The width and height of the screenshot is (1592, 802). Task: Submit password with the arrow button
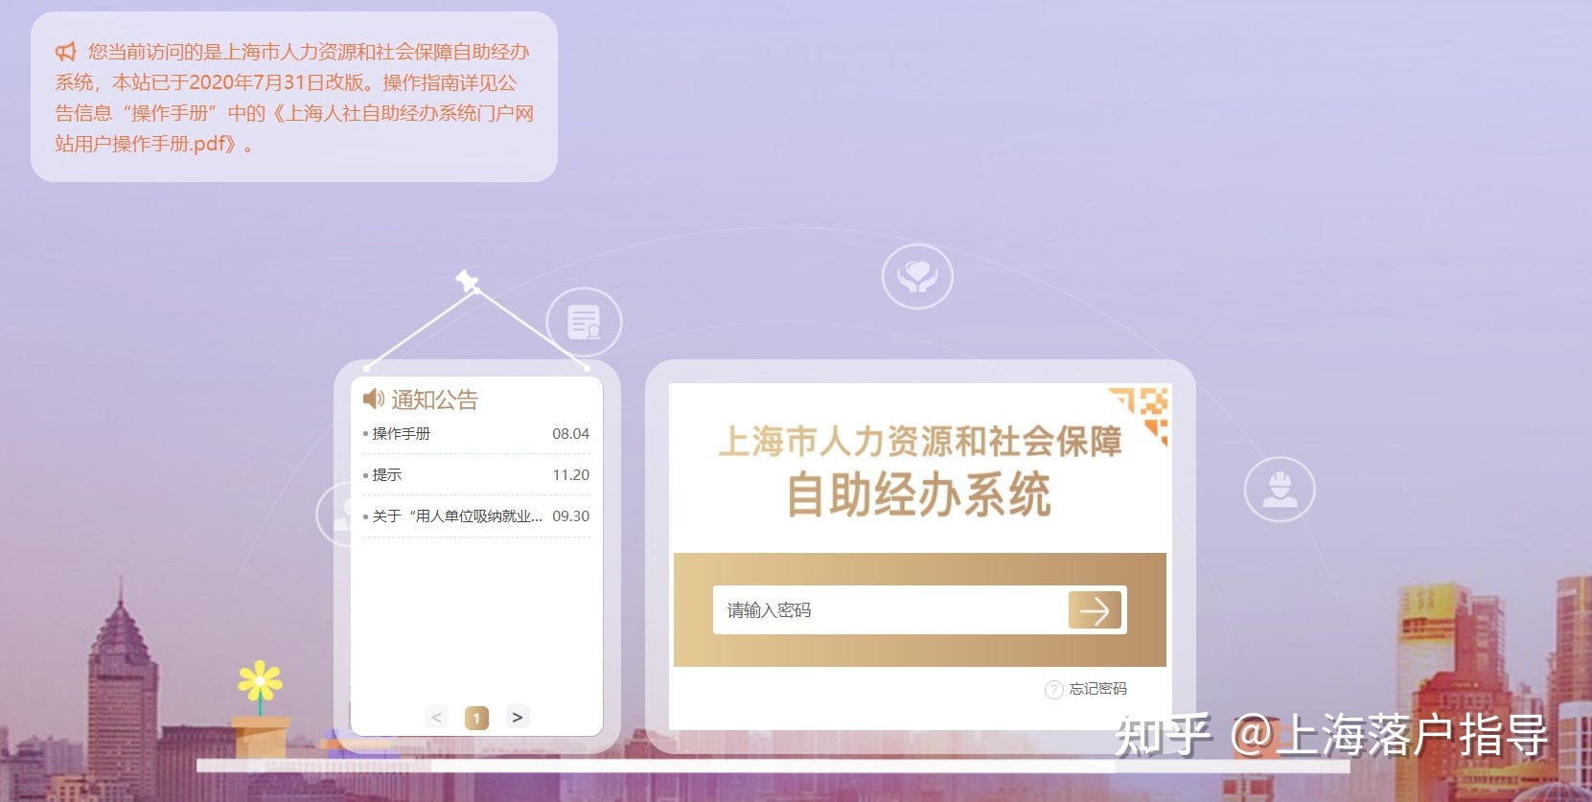click(1095, 610)
